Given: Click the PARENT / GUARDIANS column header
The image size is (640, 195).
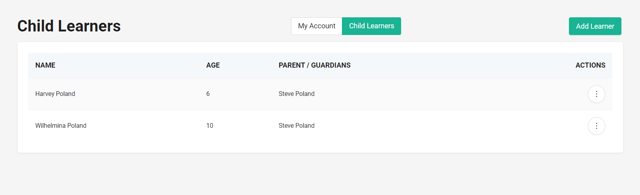Looking at the screenshot, I should (314, 65).
